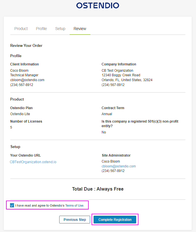Viewport: 196px width, 232px height.
Task: Uncheck the Terms of Use agreement checkbox
Action: coord(12,205)
